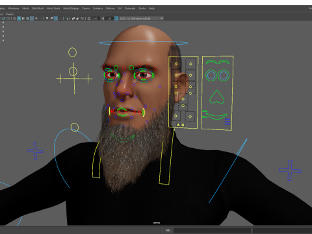Image resolution: width=312 pixels, height=234 pixels.
Task: Open the Mesh Tools menu
Action: 53,8
